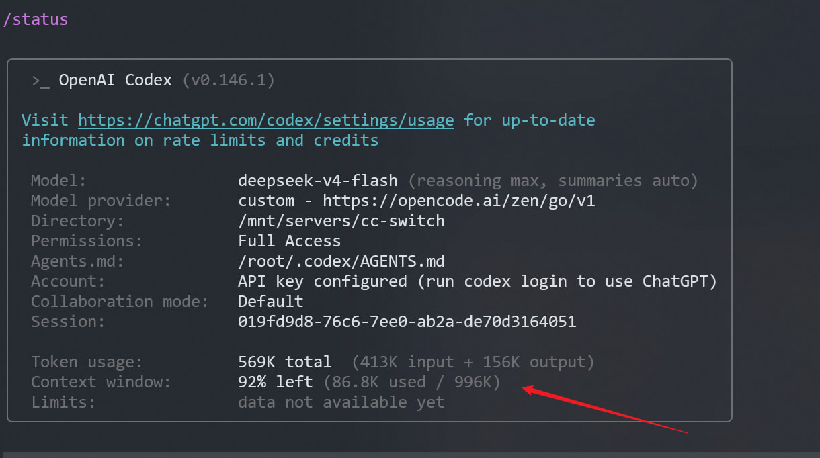Screen dimensions: 820x458
Task: Open the chatgpt.com codex usage link
Action: [266, 120]
